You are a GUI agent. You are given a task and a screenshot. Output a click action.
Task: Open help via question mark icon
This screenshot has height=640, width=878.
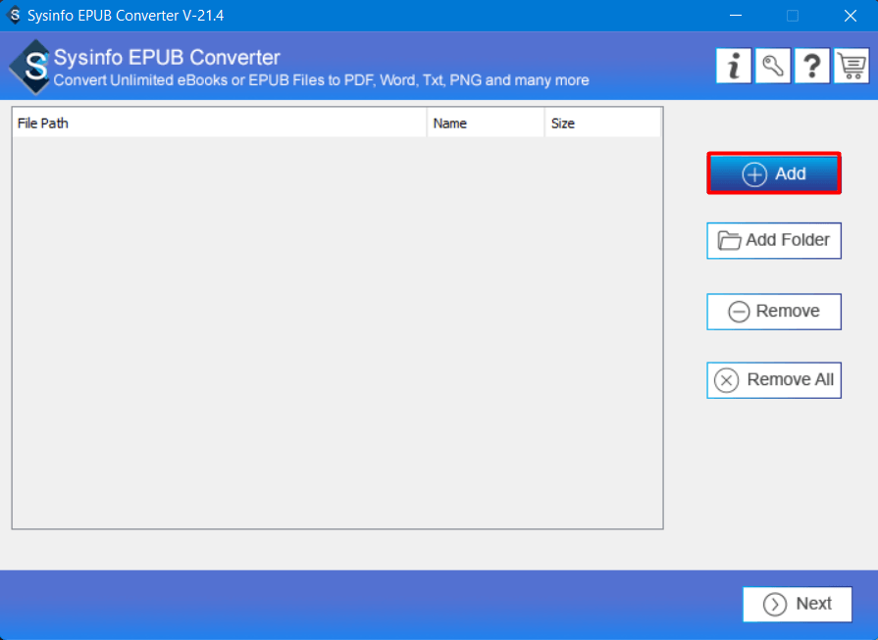click(x=812, y=66)
